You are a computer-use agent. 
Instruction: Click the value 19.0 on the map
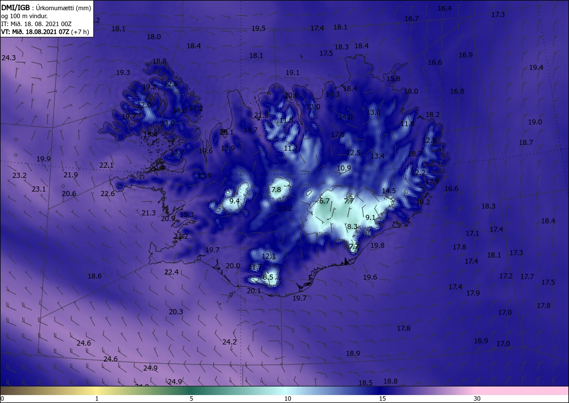pyautogui.click(x=535, y=122)
